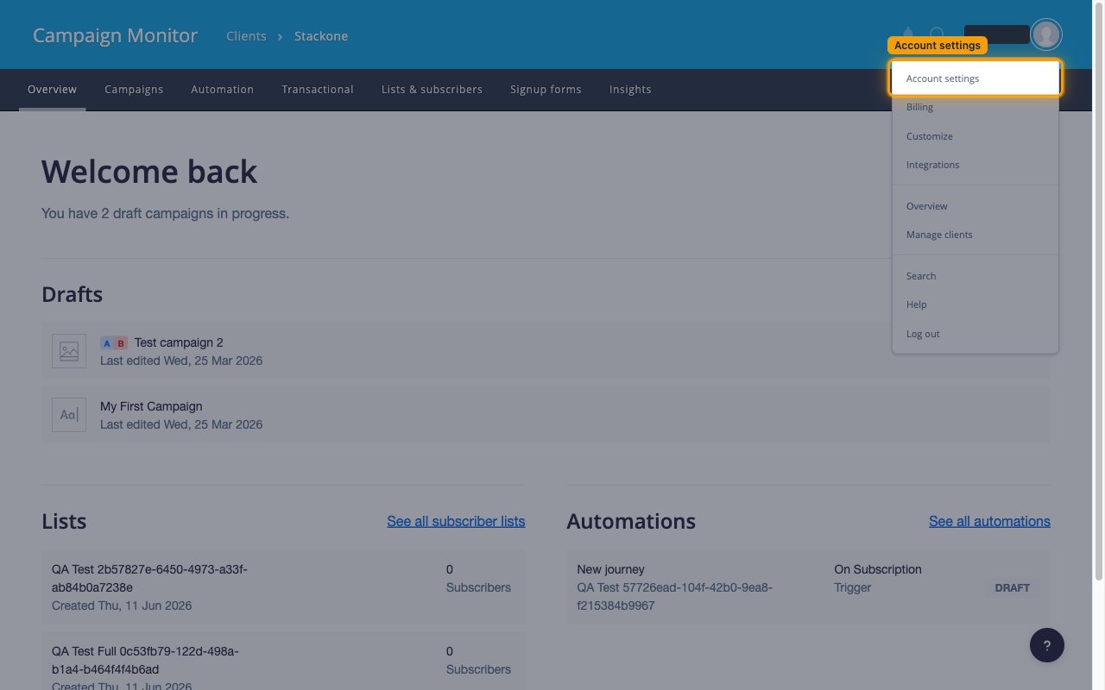The image size is (1105, 690).
Task: Click the Stackone breadcrumb
Action: click(321, 36)
